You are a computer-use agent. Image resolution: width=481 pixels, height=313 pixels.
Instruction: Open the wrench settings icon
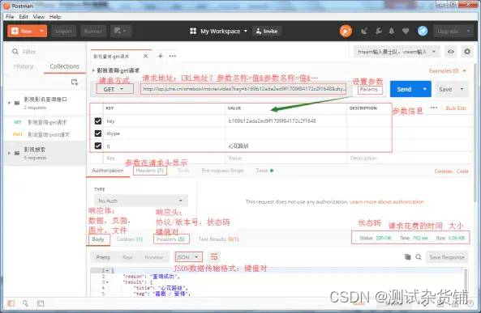tap(379, 31)
